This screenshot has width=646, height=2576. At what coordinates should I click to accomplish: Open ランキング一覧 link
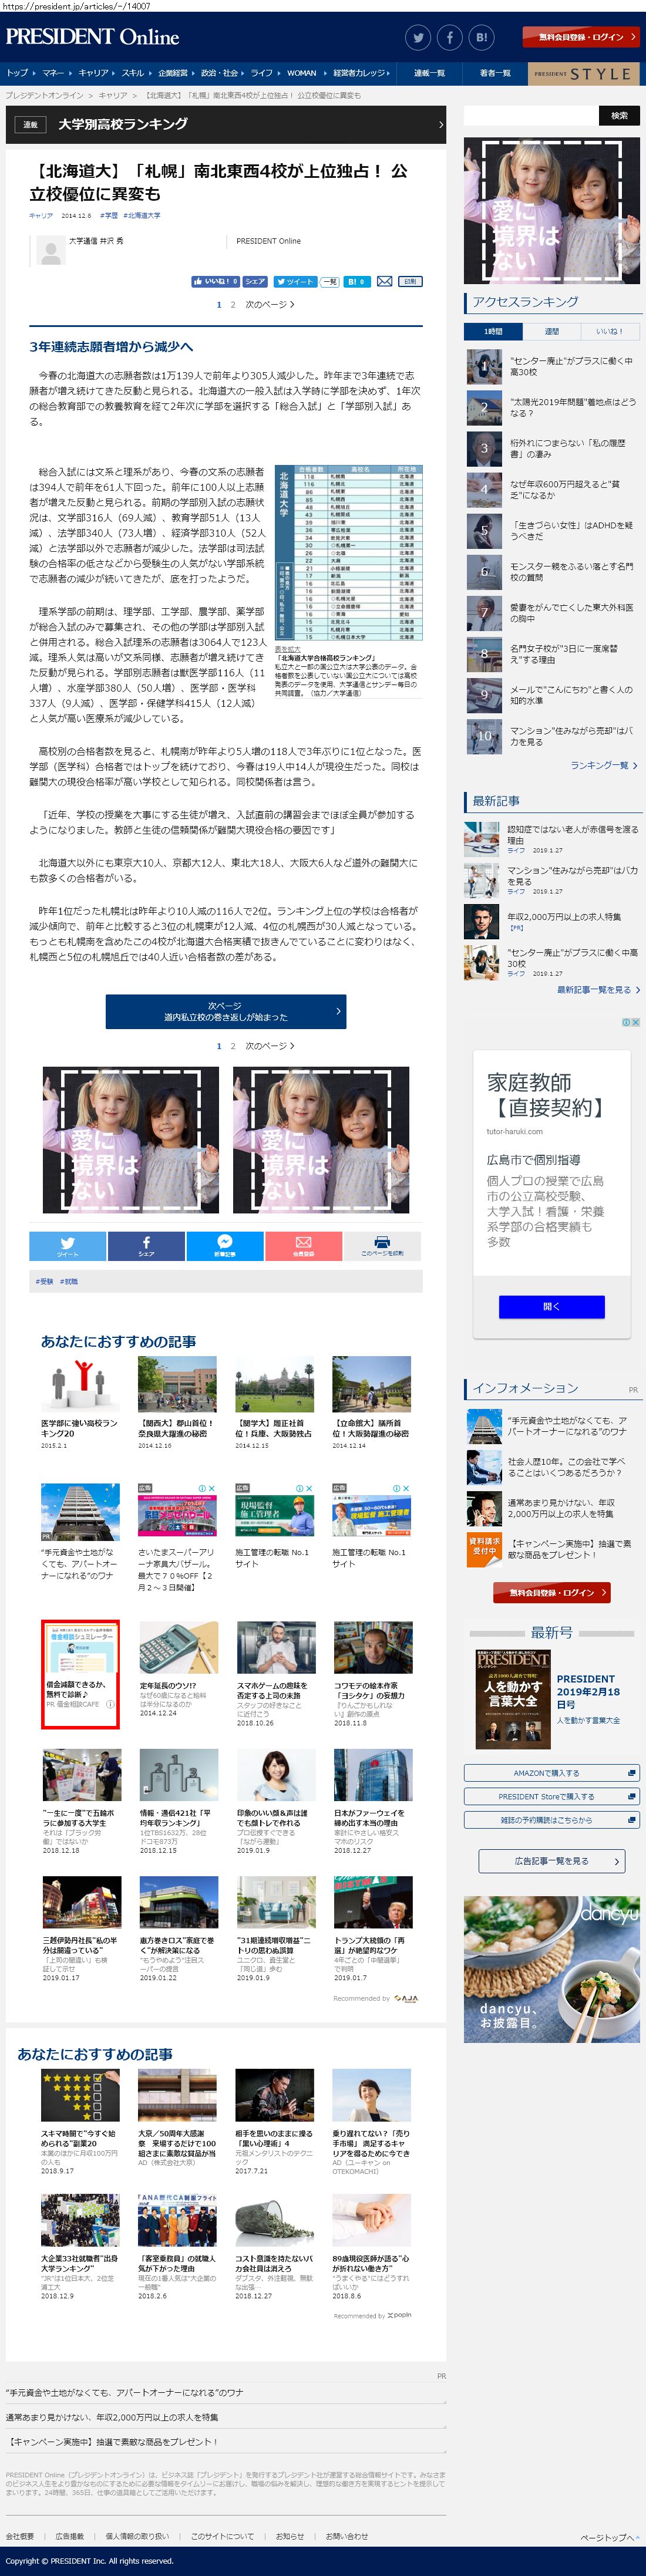pos(604,766)
